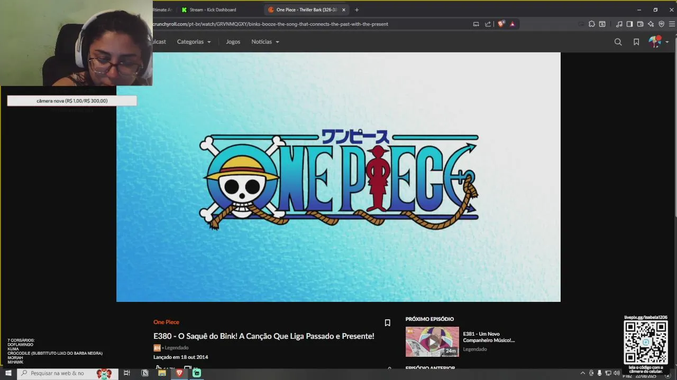This screenshot has height=380, width=677.
Task: Open the network tray icon
Action: click(x=608, y=373)
